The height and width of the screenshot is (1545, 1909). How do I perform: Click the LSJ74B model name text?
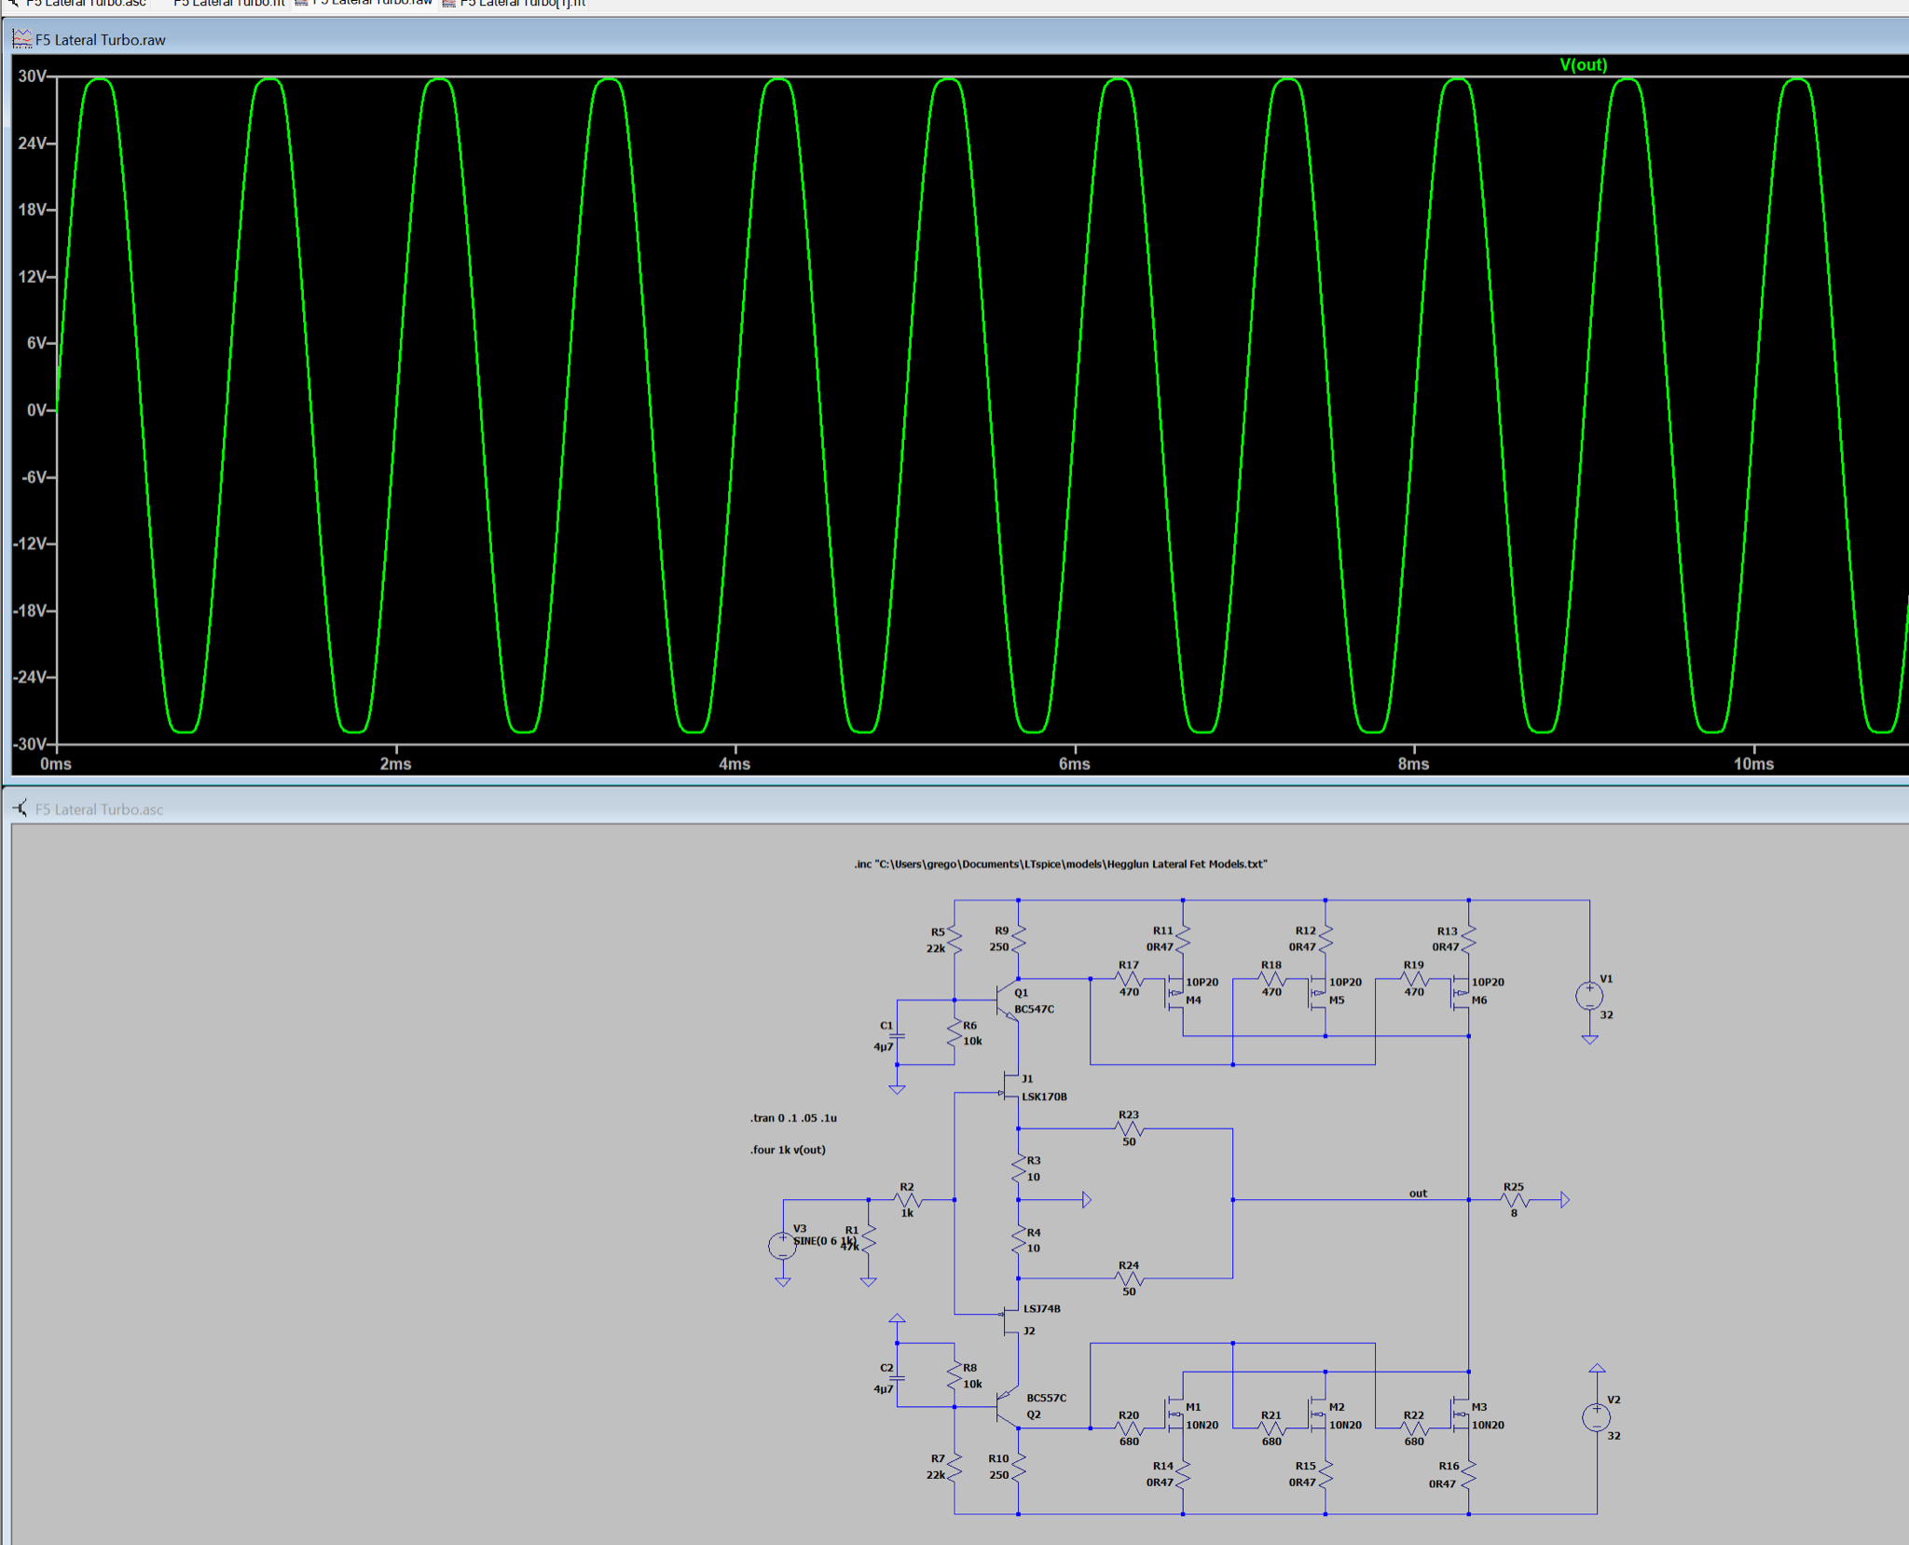1042,1309
